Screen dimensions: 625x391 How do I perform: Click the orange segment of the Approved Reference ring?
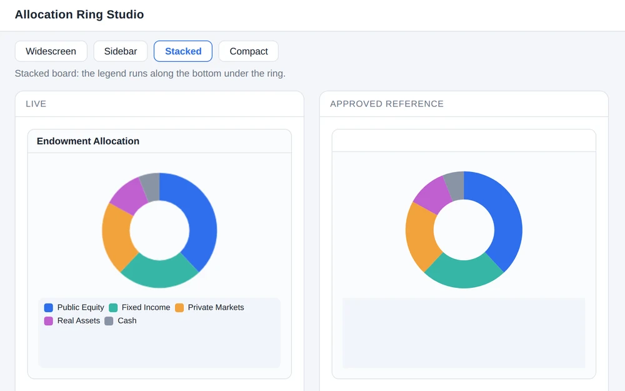point(421,237)
